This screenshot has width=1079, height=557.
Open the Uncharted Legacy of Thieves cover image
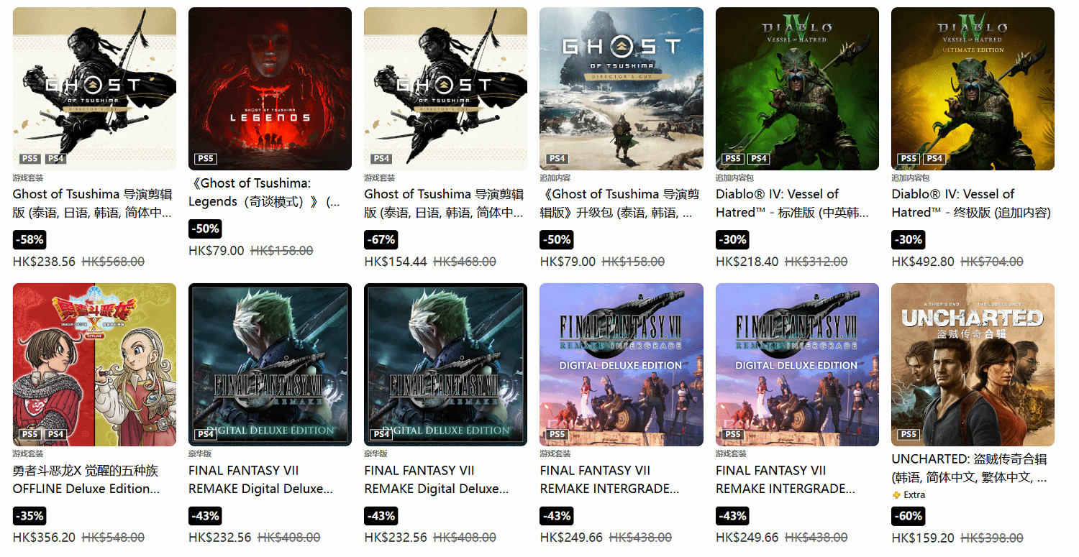(x=973, y=364)
